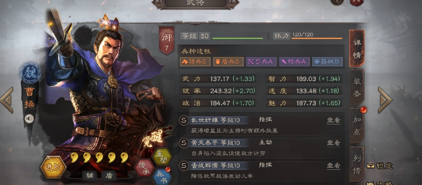
Task: Open the 兵书 hexagon icon
Action: point(162,177)
